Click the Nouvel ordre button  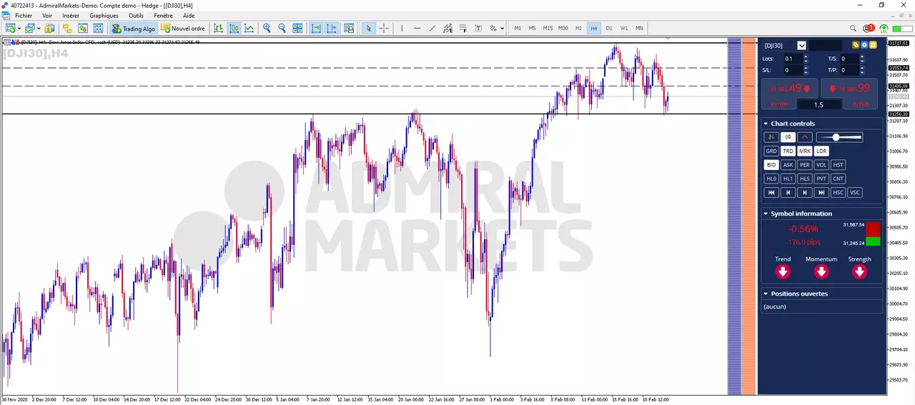(x=183, y=29)
